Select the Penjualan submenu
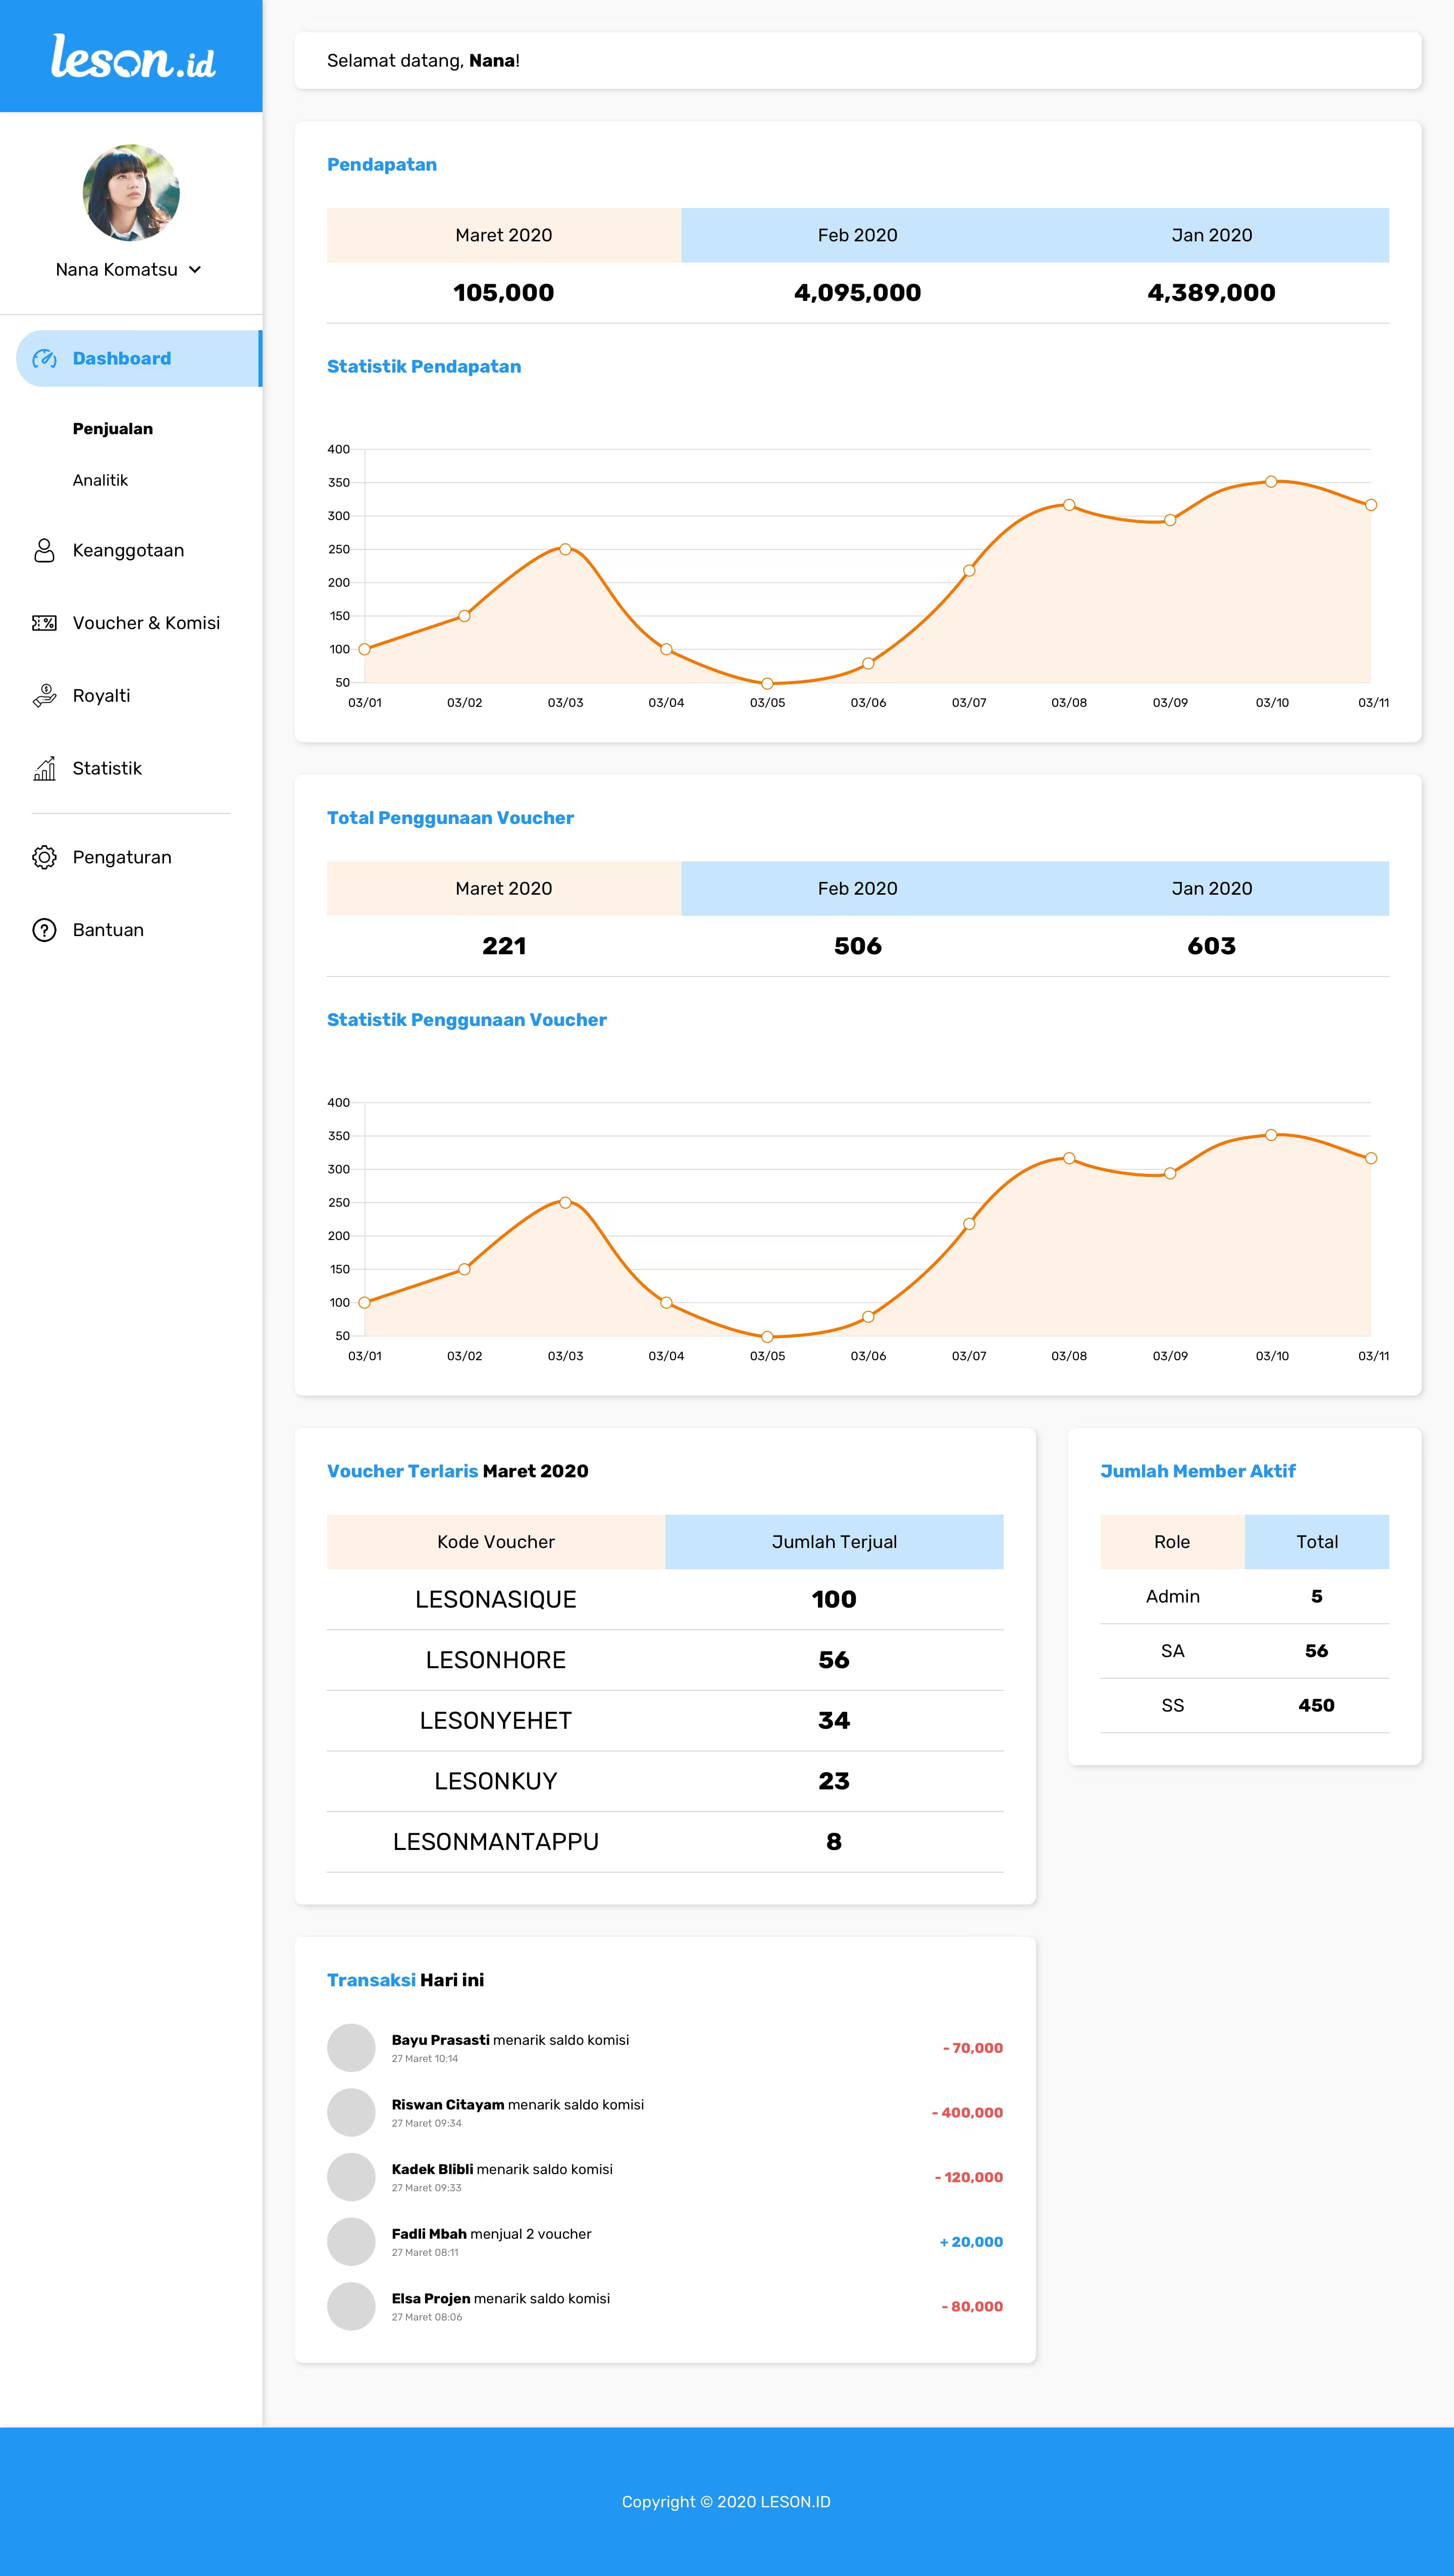1454x2576 pixels. tap(113, 429)
